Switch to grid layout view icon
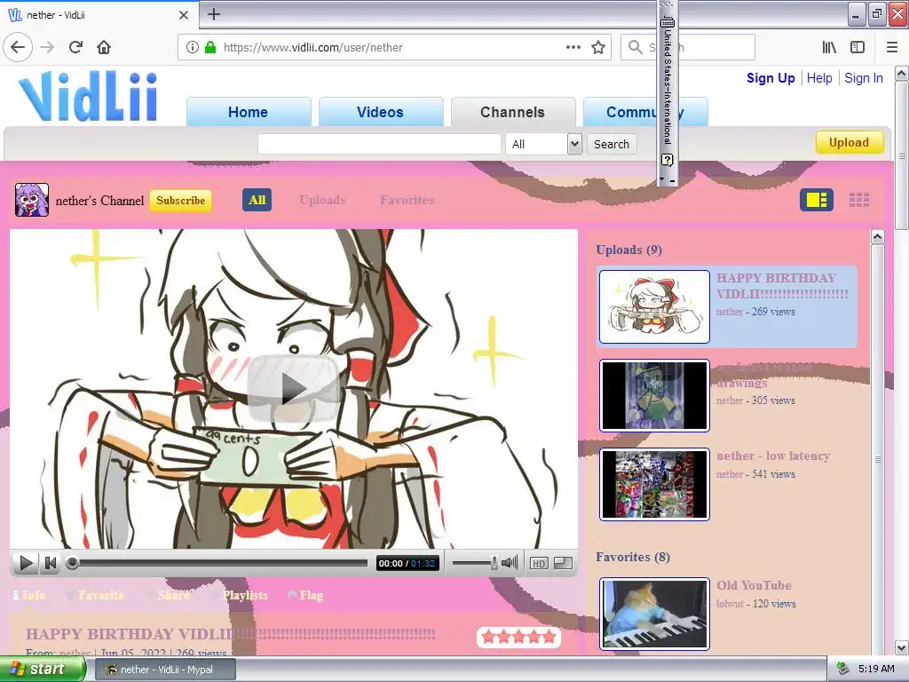 858,200
